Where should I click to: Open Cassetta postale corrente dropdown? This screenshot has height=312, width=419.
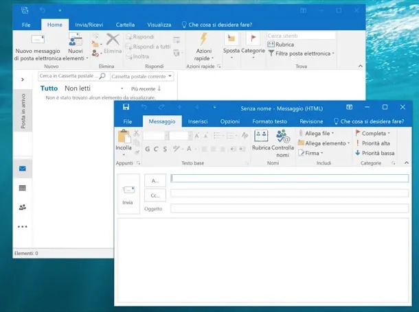[141, 77]
